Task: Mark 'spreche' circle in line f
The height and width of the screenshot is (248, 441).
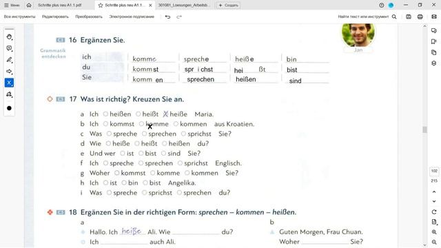Action: (x=105, y=163)
